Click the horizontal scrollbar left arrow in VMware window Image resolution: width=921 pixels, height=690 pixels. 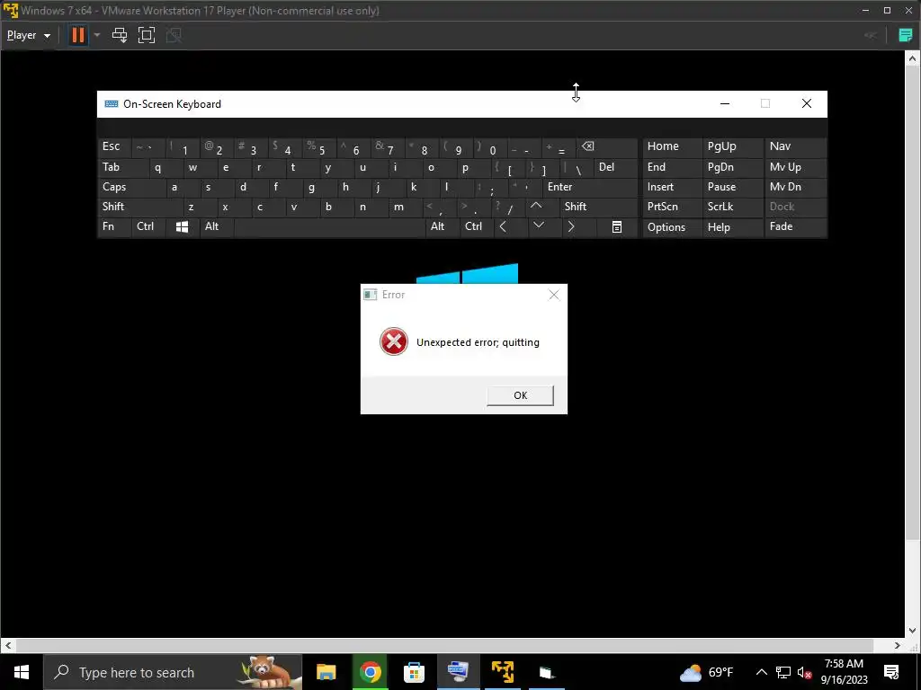point(7,645)
